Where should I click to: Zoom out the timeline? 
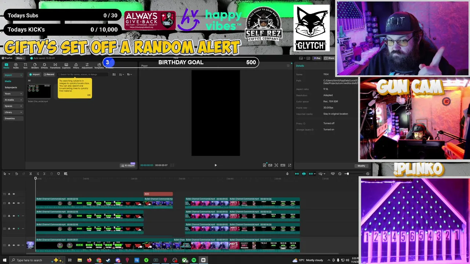pyautogui.click(x=340, y=174)
